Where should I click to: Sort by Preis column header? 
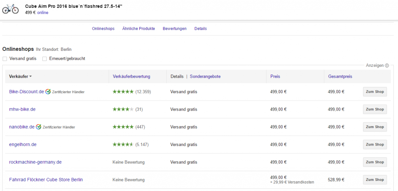tap(275, 76)
